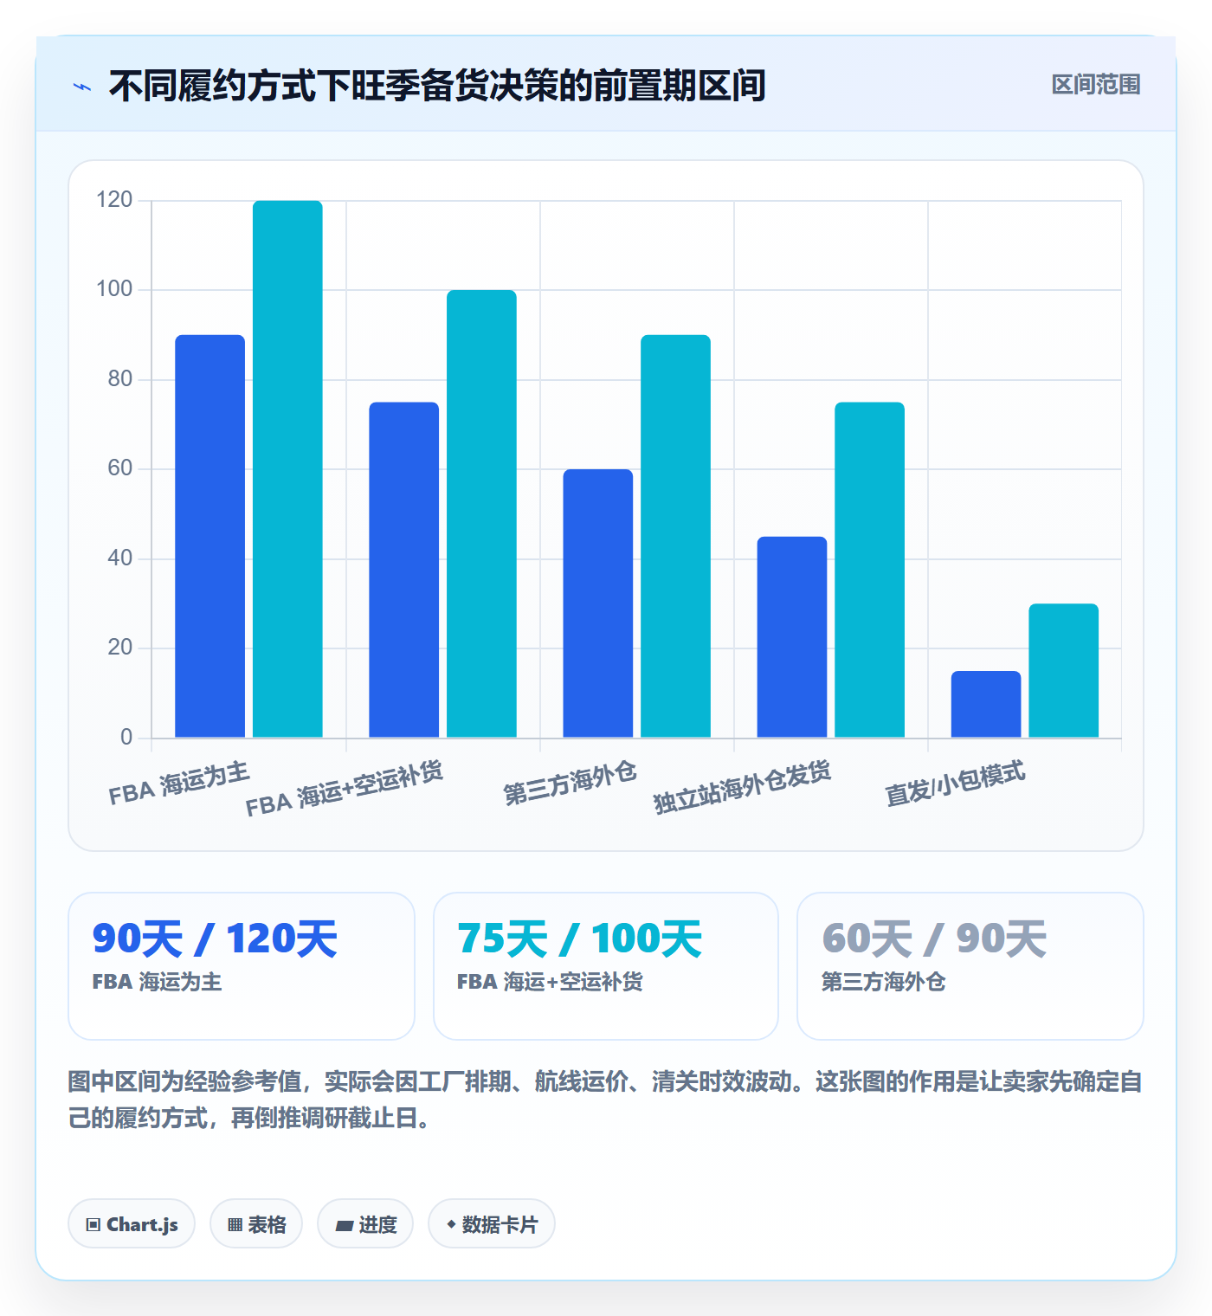Click the 区间范围 label in the header
This screenshot has height=1316, width=1212.
pos(1096,85)
